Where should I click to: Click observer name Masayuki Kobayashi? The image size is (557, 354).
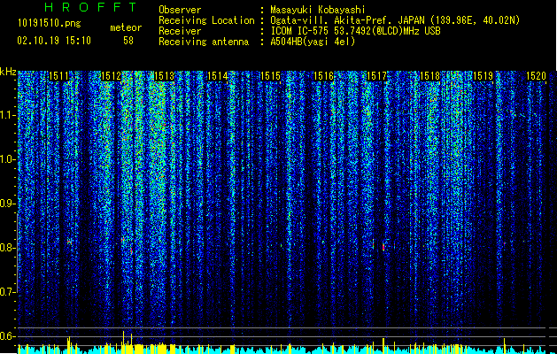318,10
